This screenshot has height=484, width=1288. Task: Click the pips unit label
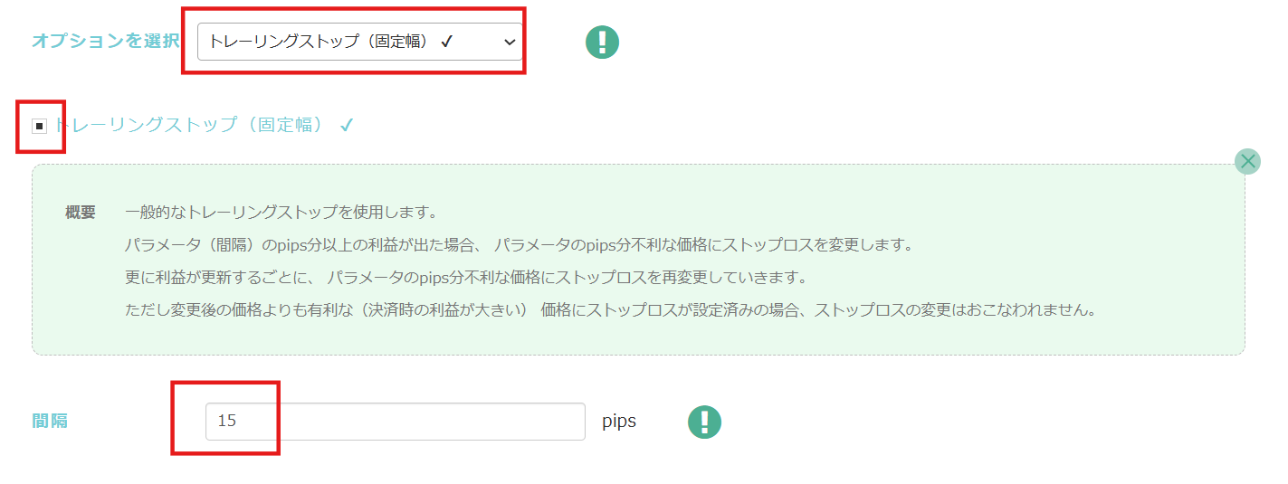click(x=619, y=422)
